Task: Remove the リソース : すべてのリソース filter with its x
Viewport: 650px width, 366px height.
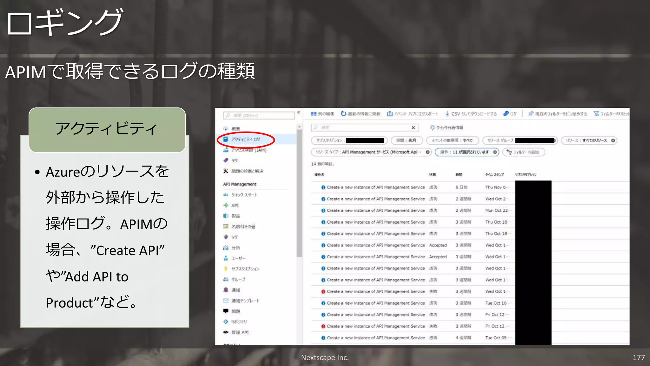Action: pos(613,140)
